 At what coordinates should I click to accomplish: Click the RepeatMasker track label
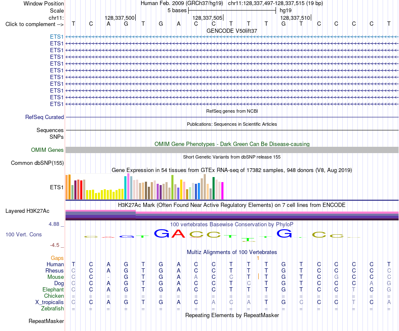click(x=46, y=321)
